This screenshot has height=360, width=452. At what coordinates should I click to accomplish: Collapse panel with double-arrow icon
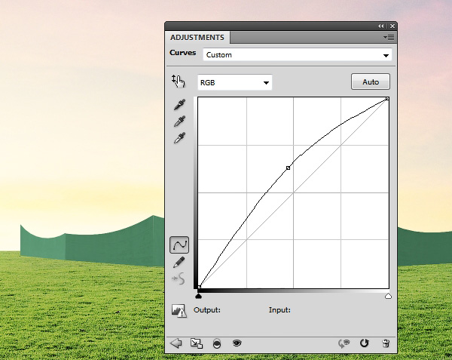pyautogui.click(x=380, y=26)
